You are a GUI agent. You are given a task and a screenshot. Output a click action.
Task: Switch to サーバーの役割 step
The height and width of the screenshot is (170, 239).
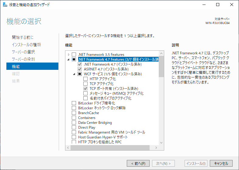pos(23,59)
